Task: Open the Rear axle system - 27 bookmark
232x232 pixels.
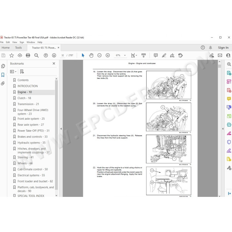Action: 30,125
